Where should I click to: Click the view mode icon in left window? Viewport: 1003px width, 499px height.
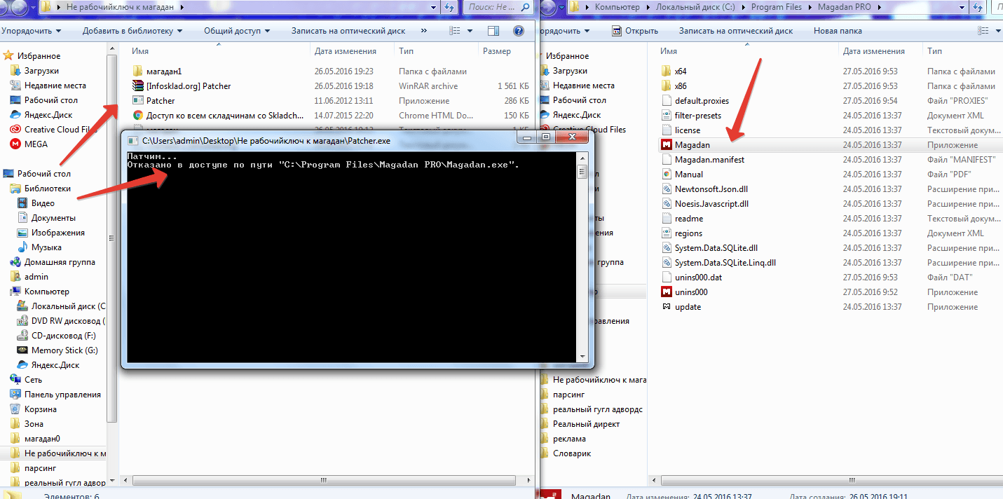[x=455, y=31]
